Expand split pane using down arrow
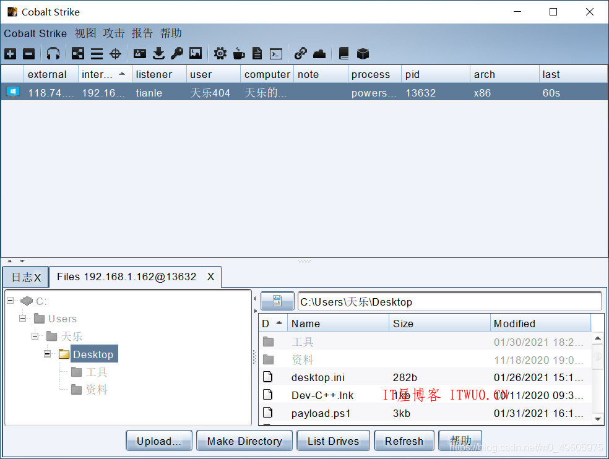This screenshot has height=459, width=609. click(x=22, y=261)
